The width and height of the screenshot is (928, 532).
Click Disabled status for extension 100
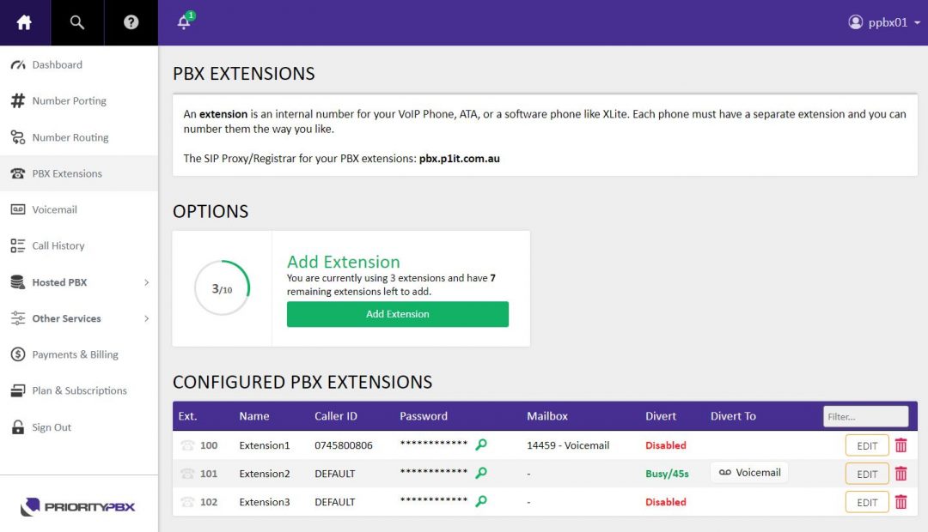click(666, 445)
